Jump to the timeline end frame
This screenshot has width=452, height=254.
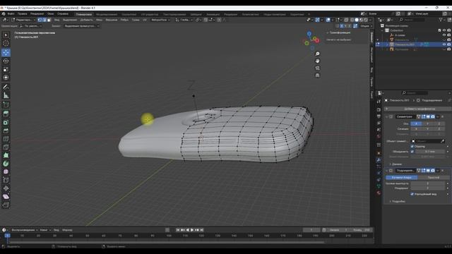(x=202, y=230)
